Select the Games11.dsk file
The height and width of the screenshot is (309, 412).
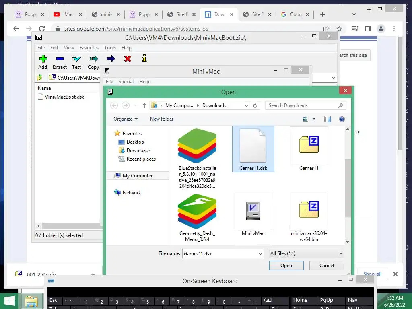(253, 149)
